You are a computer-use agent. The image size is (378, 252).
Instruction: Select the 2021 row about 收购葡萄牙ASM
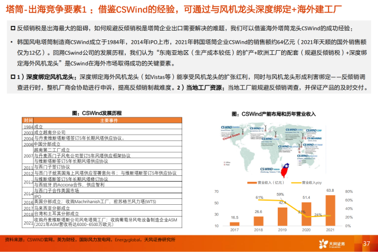[102, 222]
